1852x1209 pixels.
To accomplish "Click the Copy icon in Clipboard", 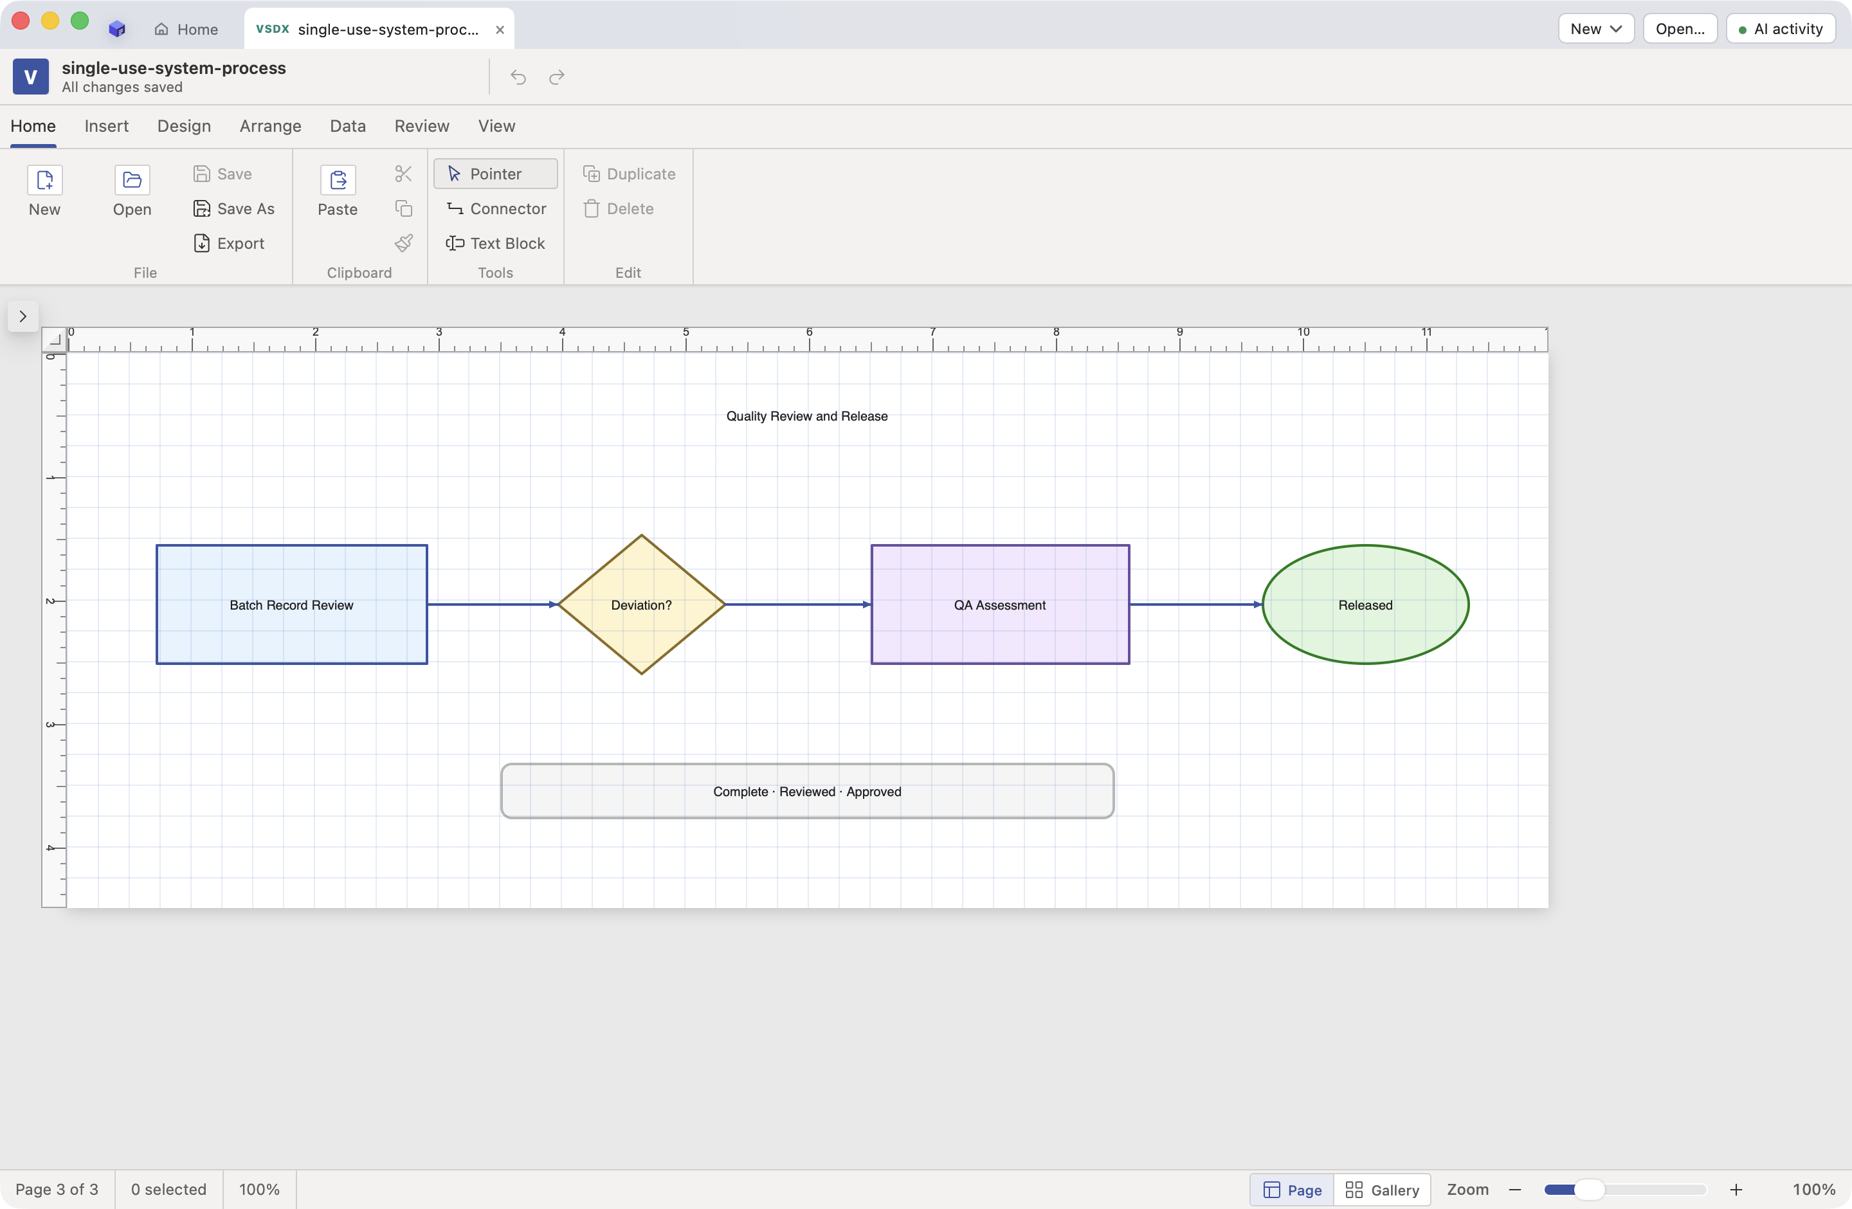I will coord(403,208).
